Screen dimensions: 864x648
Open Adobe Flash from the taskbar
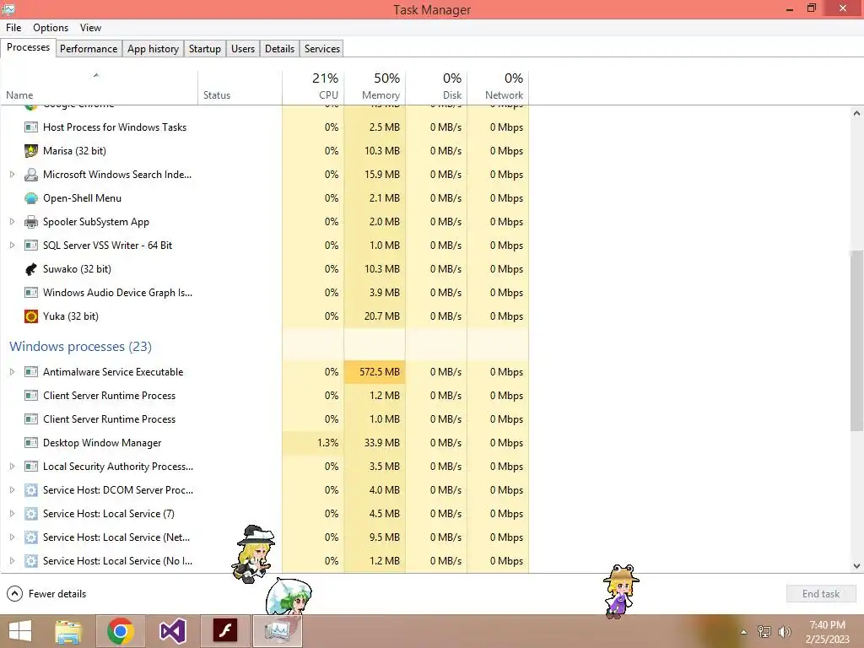pos(224,631)
